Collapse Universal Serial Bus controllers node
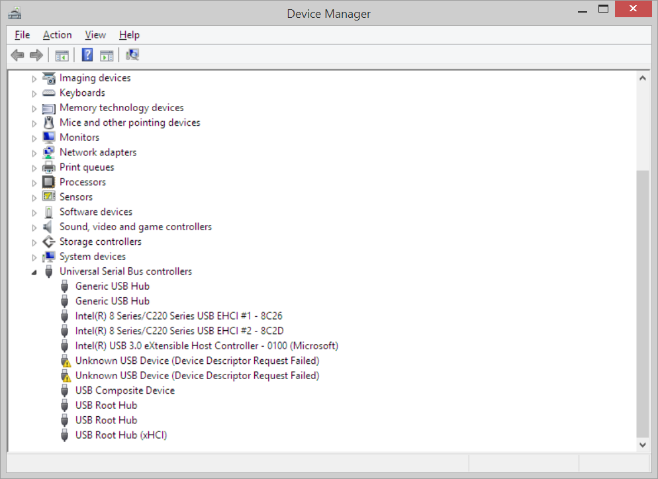The height and width of the screenshot is (479, 658). coord(34,272)
